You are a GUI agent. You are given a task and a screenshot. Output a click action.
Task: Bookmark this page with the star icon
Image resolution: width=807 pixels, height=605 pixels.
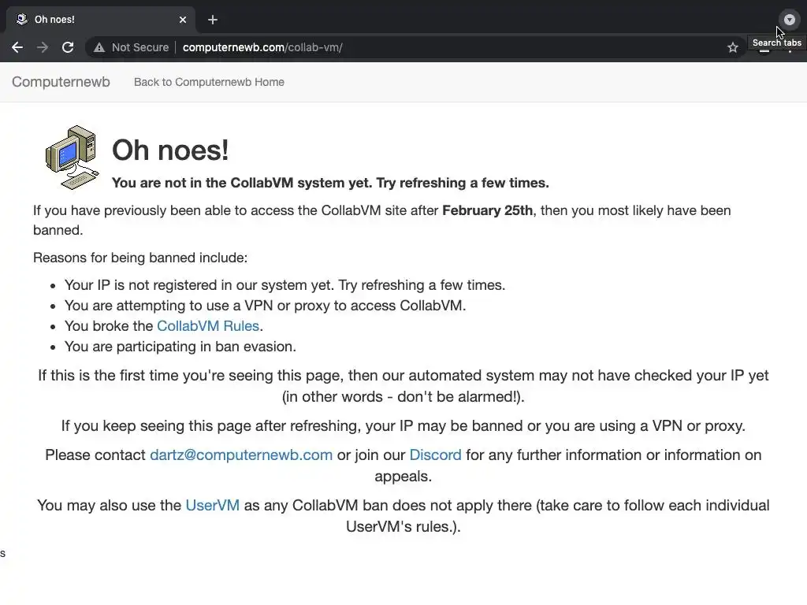733,47
